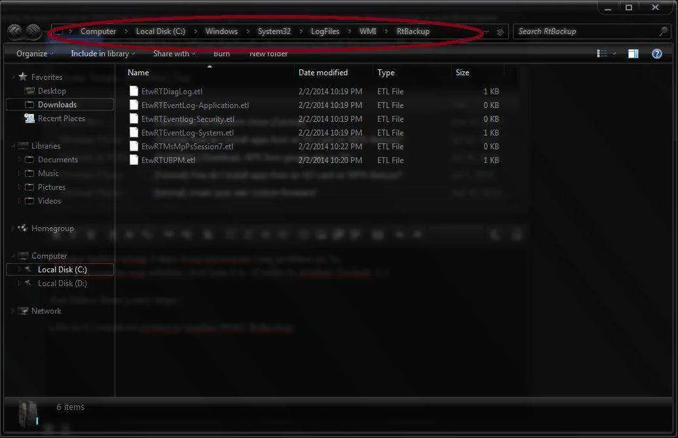Toggle the preview pane icon
Screen dimensions: 678x438
[x=633, y=54]
